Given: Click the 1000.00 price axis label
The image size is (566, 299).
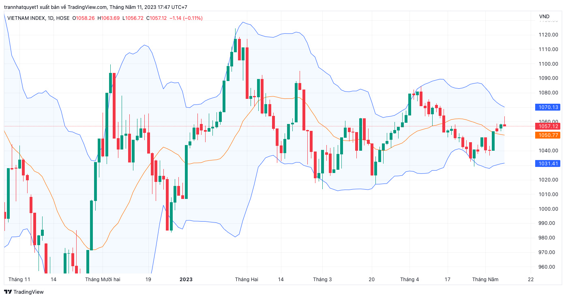Looking at the screenshot, I should [x=549, y=209].
